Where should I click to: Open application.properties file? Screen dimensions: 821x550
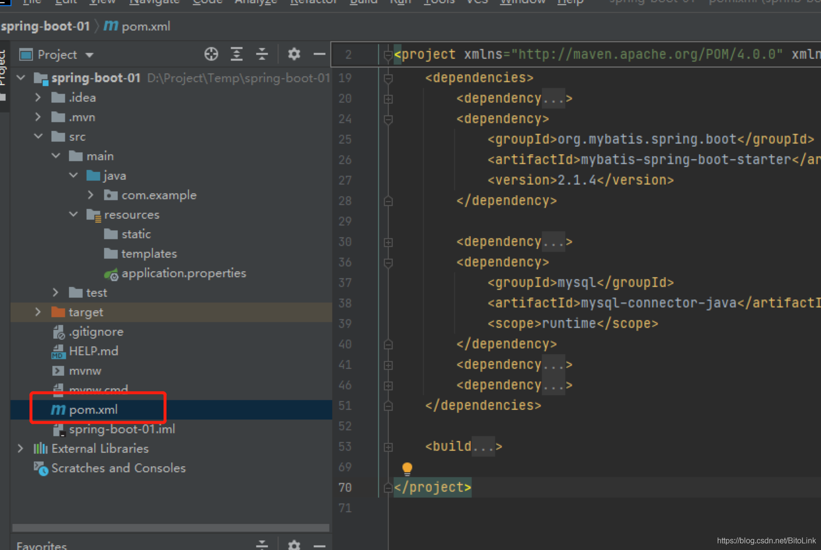pyautogui.click(x=184, y=273)
